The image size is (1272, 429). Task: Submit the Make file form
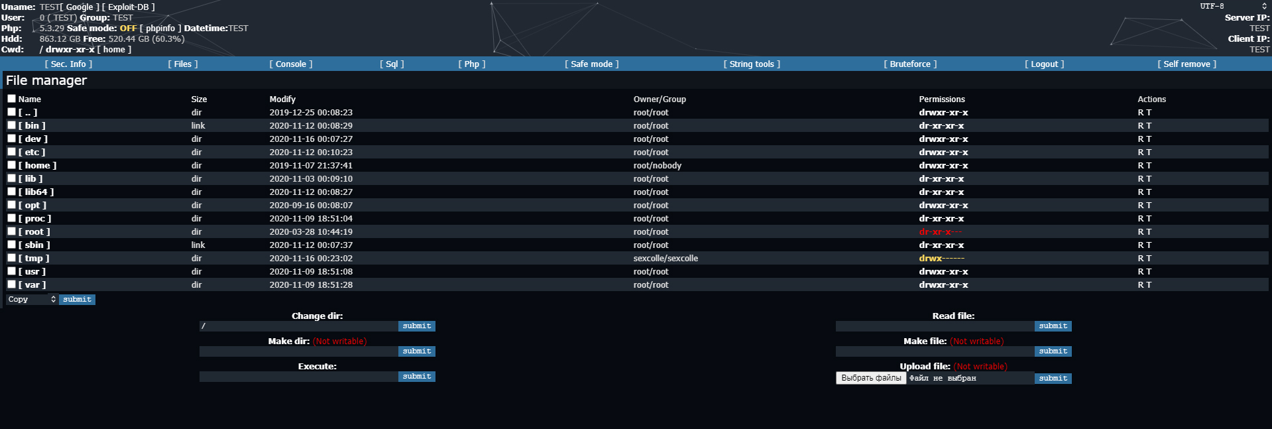coord(1053,351)
